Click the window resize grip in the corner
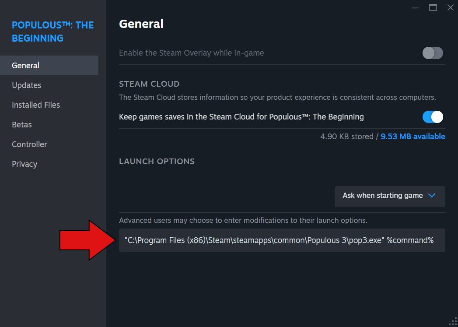 click(453, 322)
